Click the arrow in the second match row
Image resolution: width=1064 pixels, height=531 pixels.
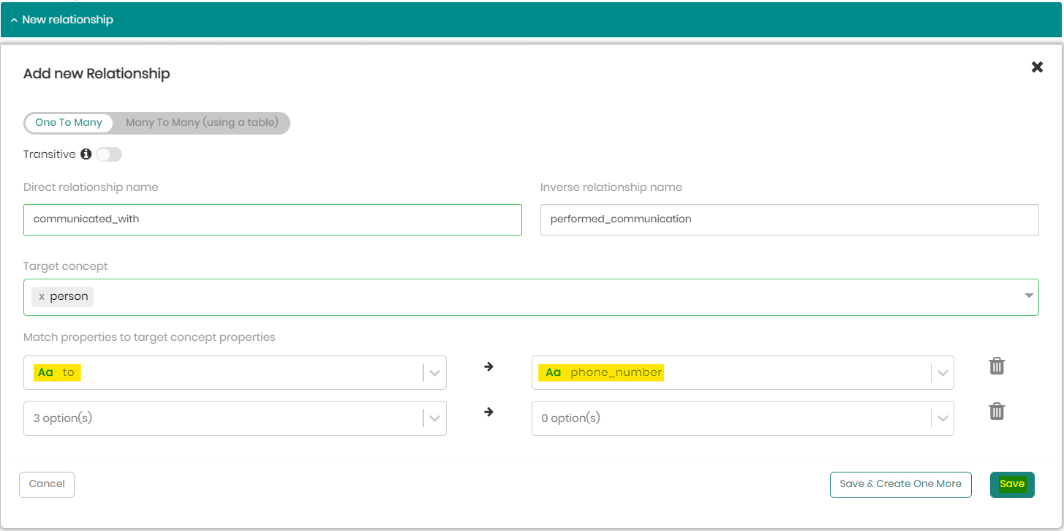pos(488,413)
